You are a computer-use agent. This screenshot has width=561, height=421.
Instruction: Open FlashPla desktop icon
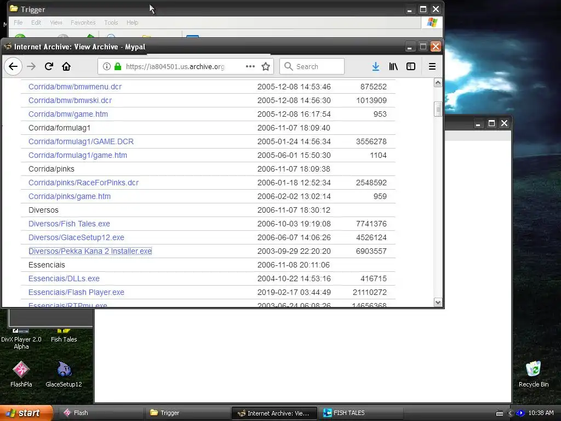(x=21, y=374)
